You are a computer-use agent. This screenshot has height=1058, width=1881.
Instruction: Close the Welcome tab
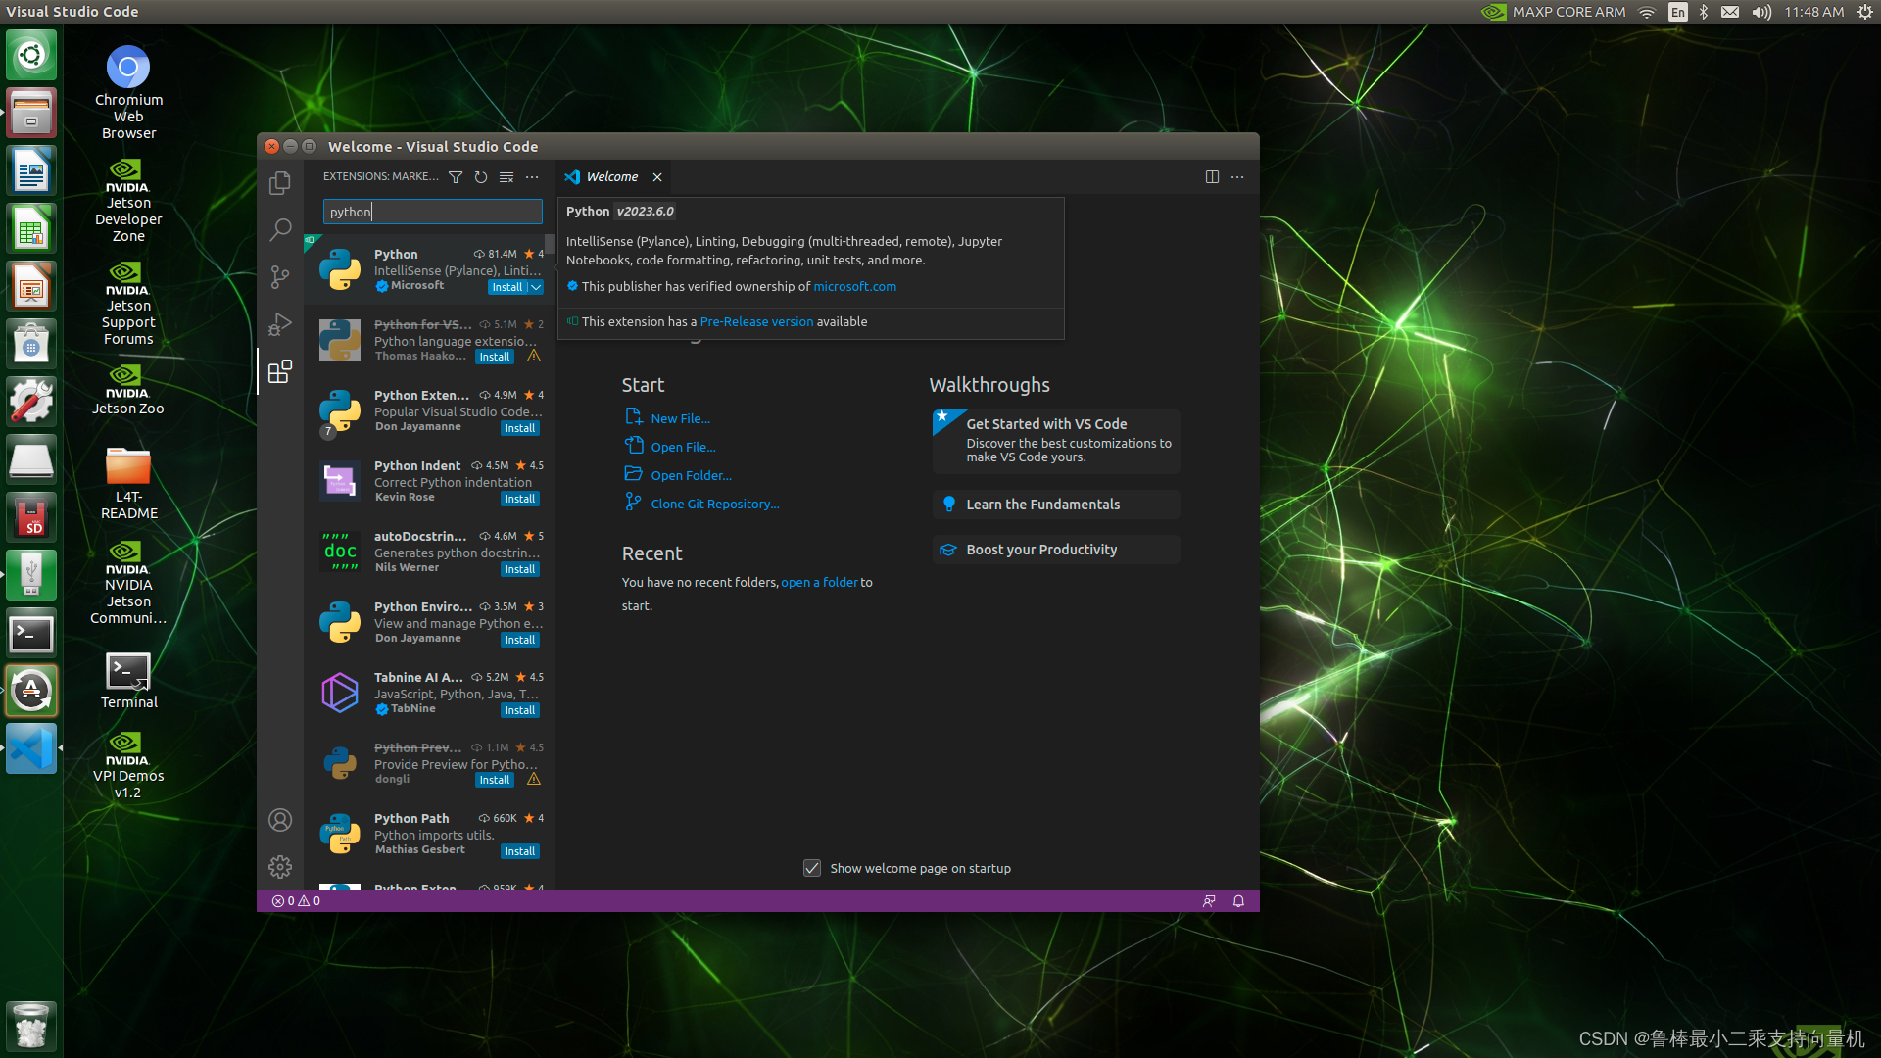[657, 177]
